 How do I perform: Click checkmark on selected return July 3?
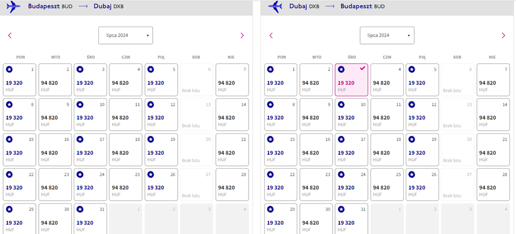363,68
